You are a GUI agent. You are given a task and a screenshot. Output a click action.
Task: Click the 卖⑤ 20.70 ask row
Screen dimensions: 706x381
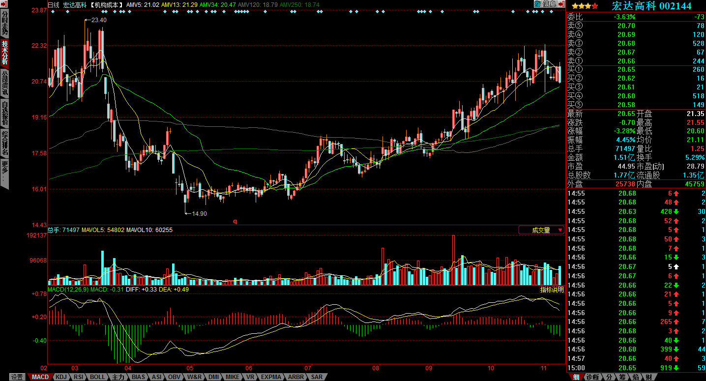pyautogui.click(x=636, y=26)
